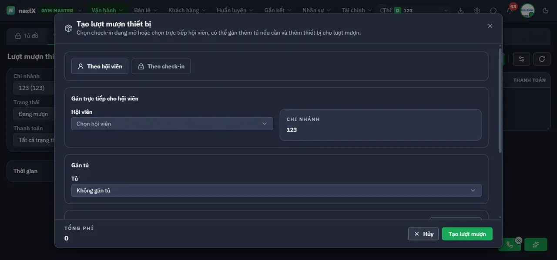Click the refresh icon button
Image resolution: width=557 pixels, height=260 pixels.
[x=542, y=59]
